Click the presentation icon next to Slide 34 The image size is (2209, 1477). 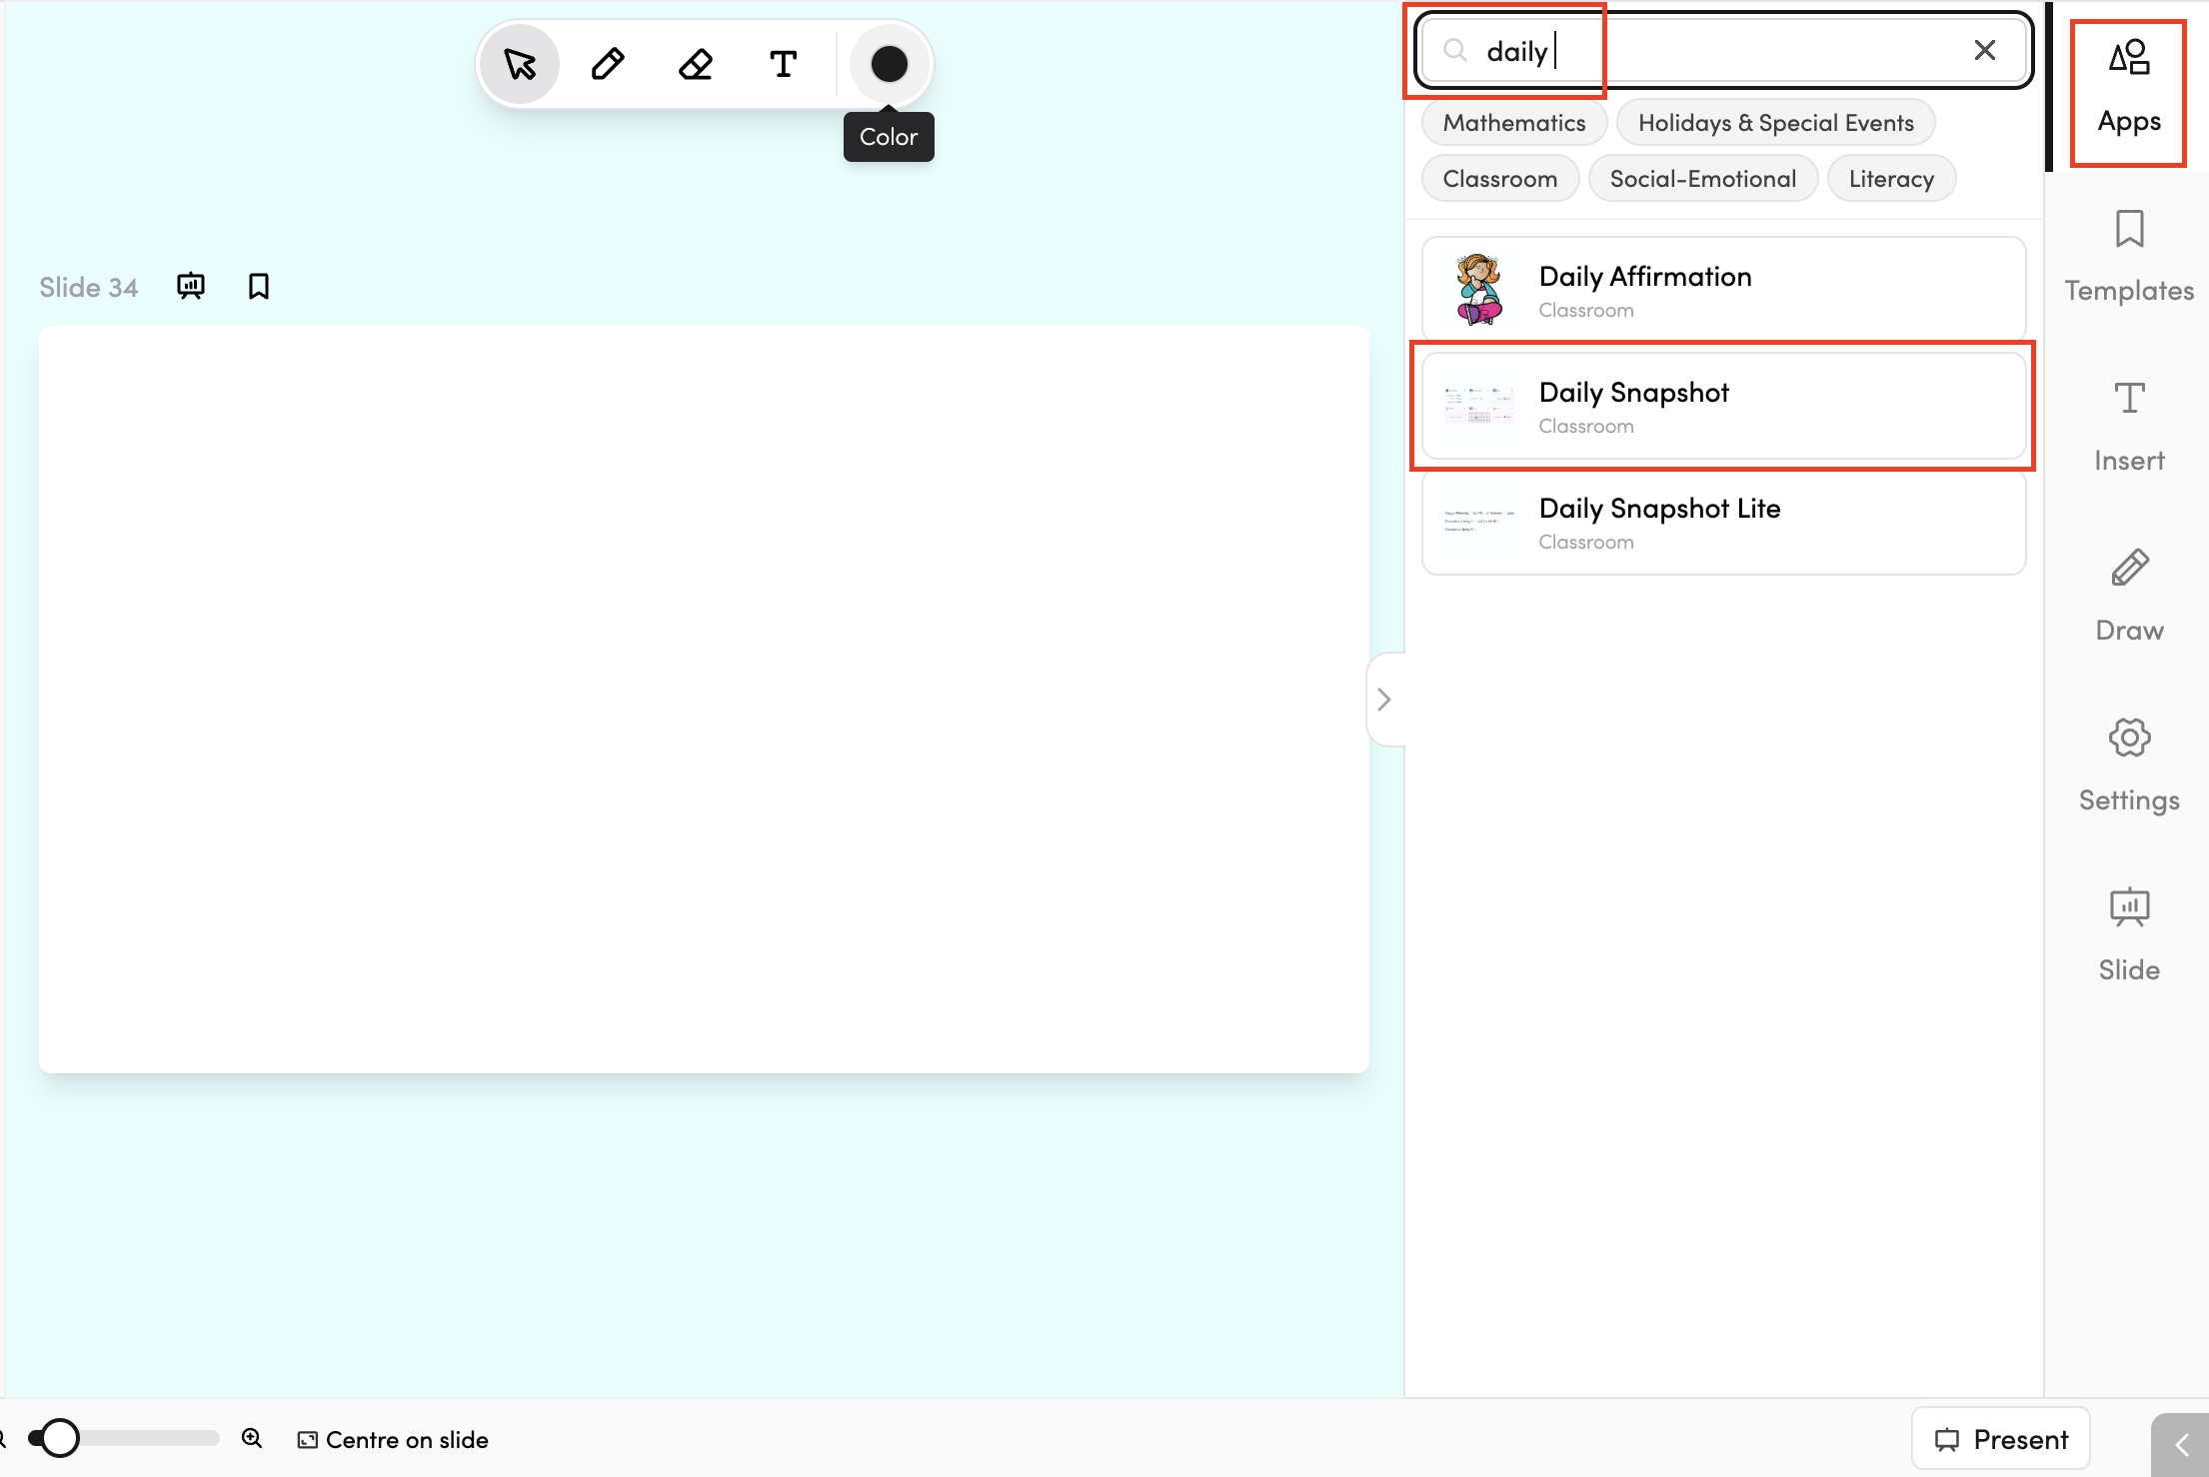pos(190,287)
